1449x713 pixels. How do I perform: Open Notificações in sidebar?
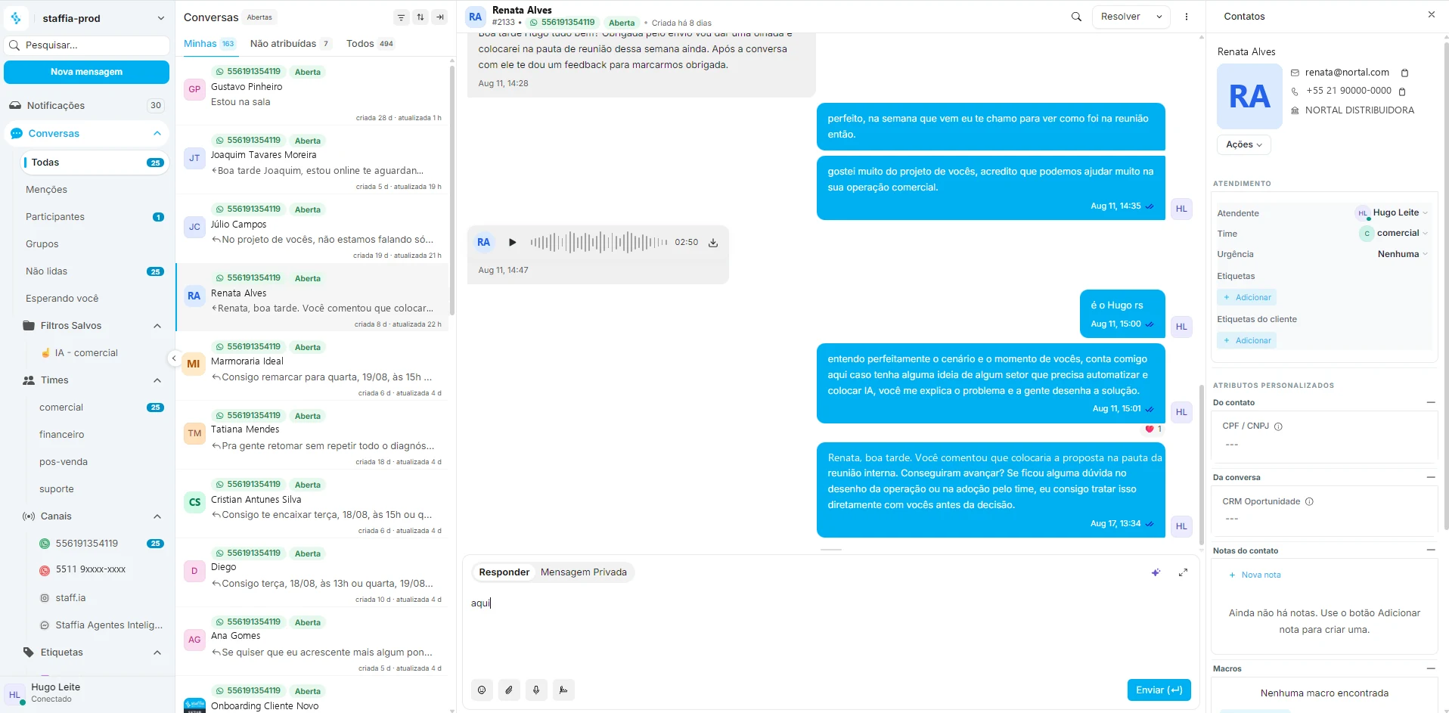point(88,106)
